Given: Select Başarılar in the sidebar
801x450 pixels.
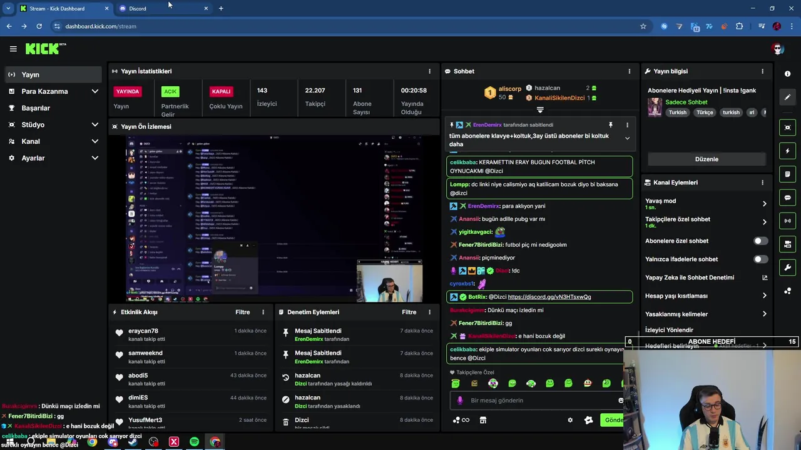Looking at the screenshot, I should tap(52, 107).
